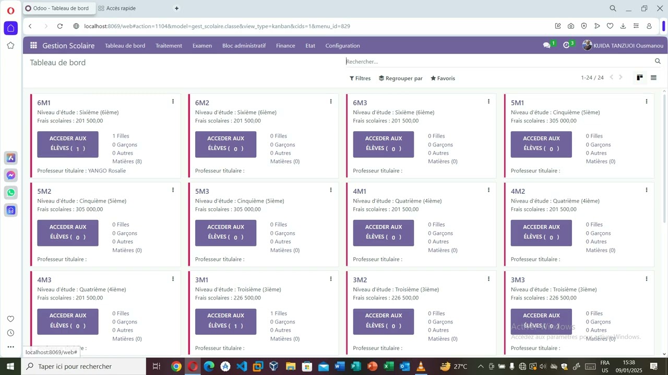Open the Bloc administratif menu
Screen dimensions: 668x375
(244, 45)
